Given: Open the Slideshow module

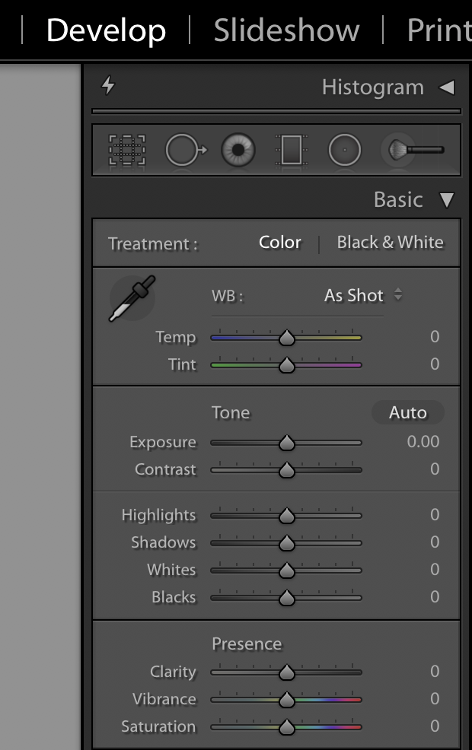Looking at the screenshot, I should coord(286,30).
